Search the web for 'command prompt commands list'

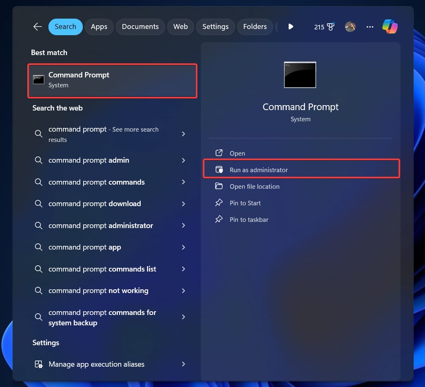click(x=110, y=269)
